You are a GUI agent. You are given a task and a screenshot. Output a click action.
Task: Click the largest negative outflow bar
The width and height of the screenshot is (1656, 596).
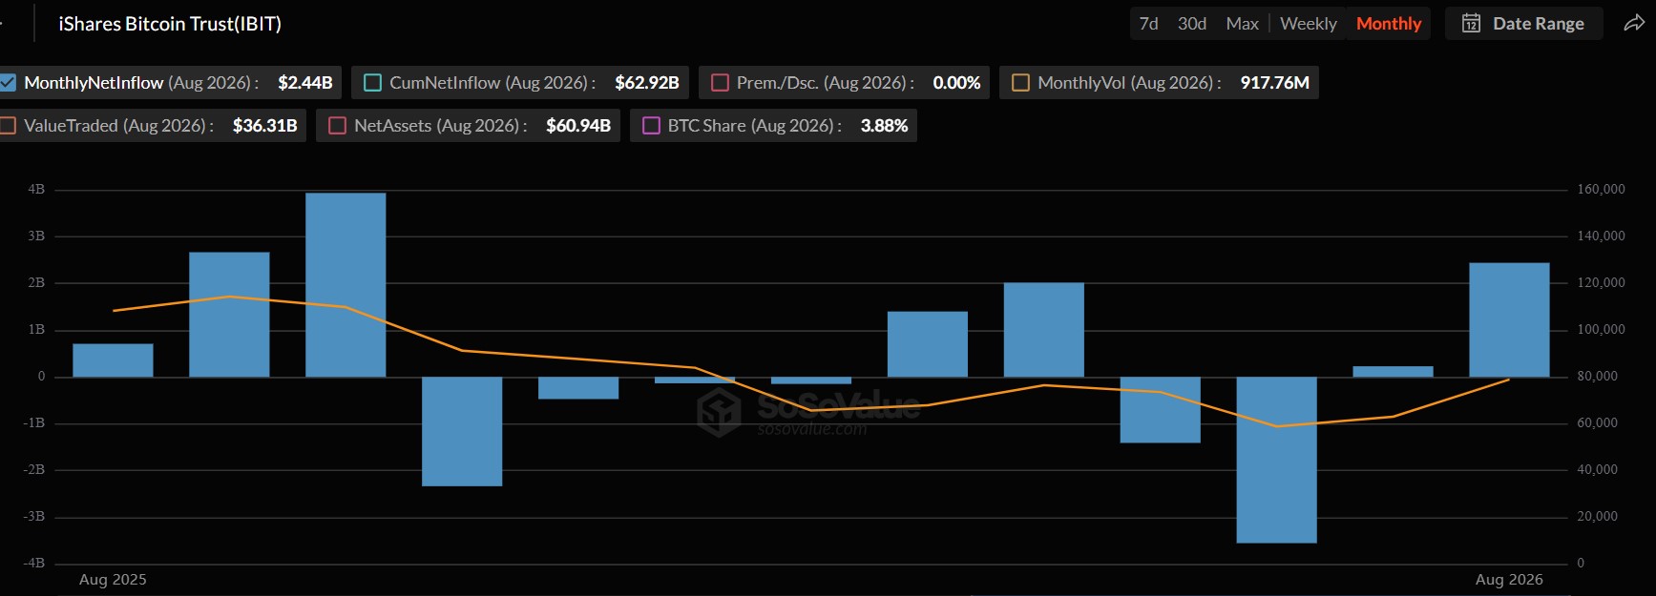[x=1276, y=460]
